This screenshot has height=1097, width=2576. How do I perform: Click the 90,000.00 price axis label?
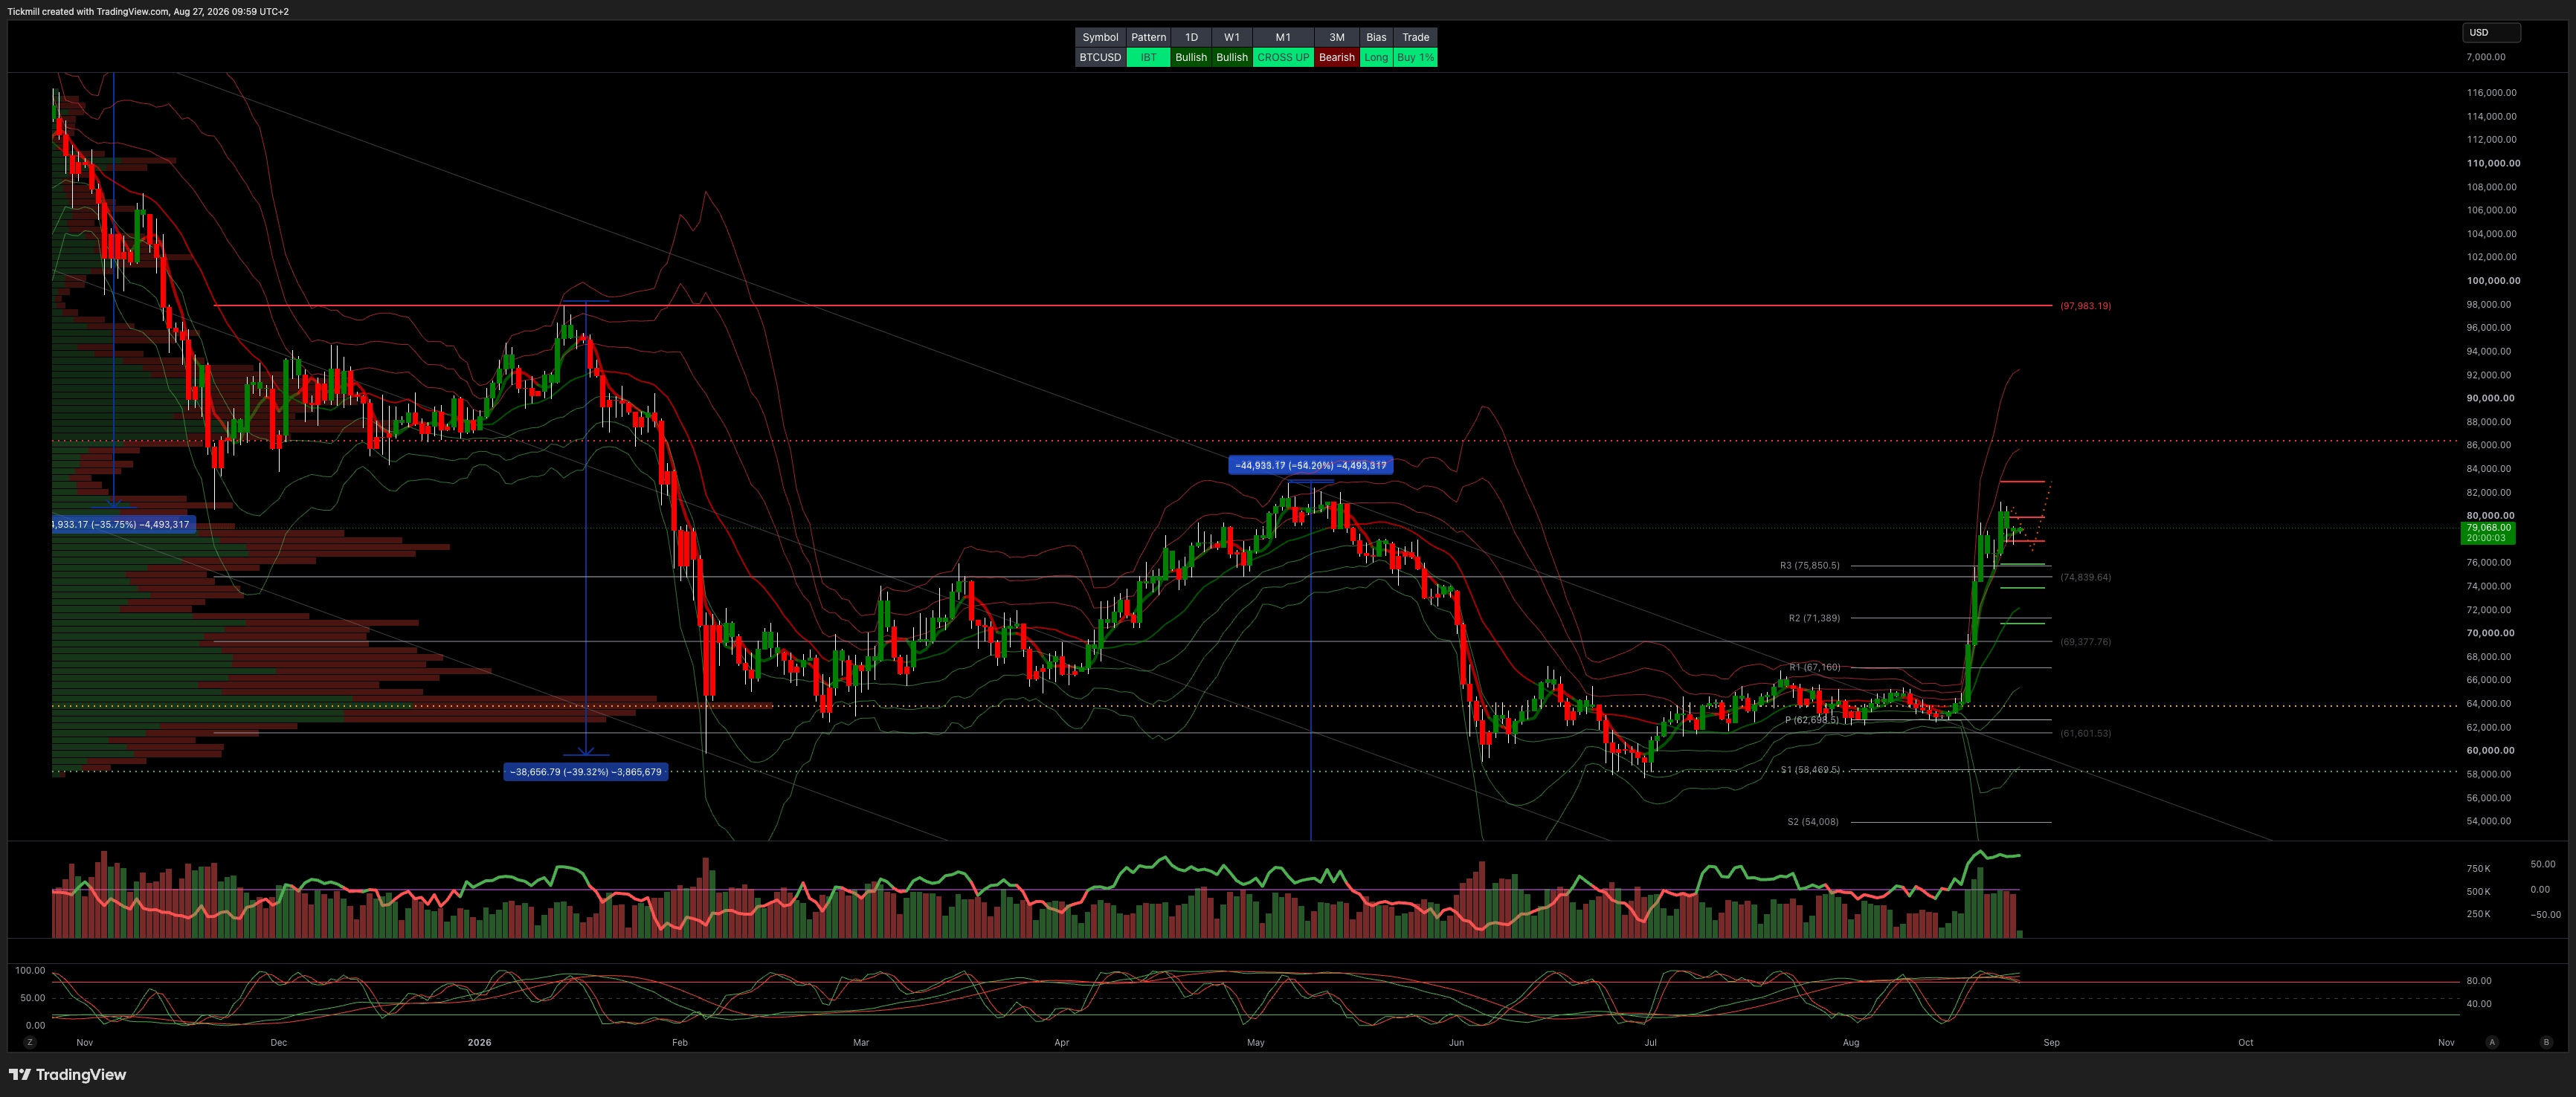(x=2490, y=398)
